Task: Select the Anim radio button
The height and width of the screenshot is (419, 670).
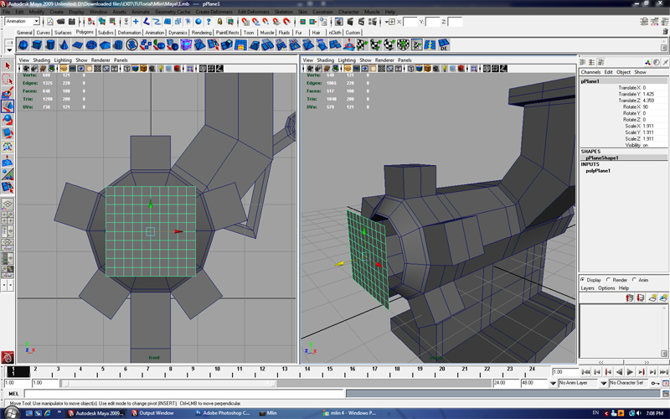Action: [635, 280]
